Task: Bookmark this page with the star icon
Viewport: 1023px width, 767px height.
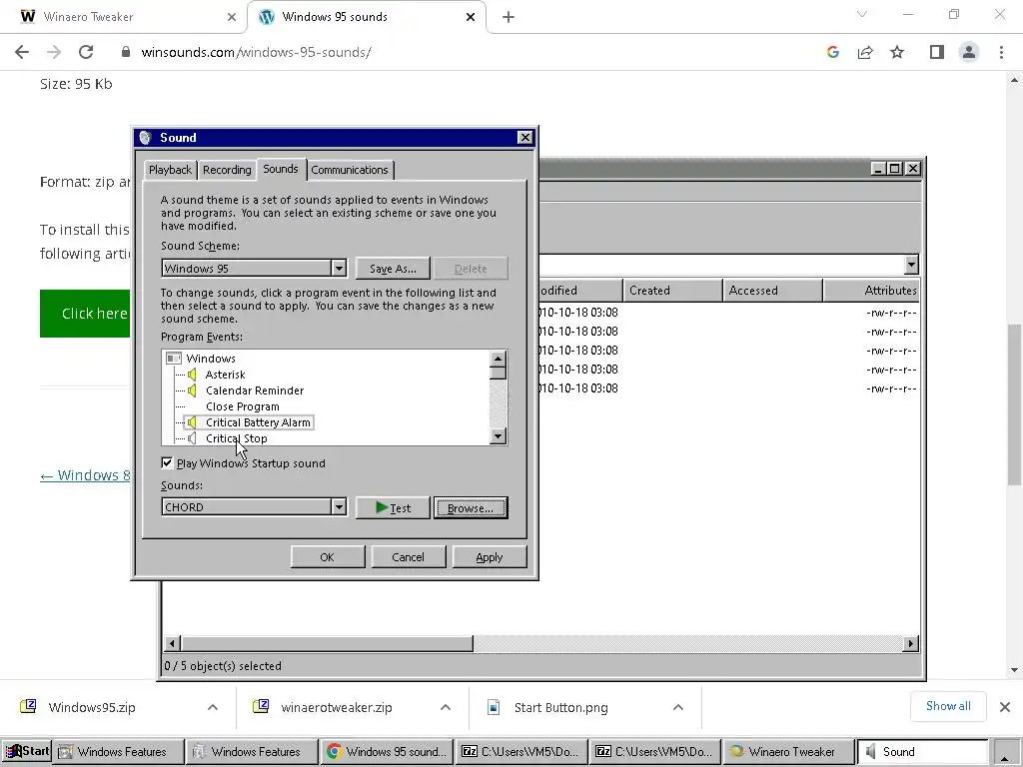Action: (x=897, y=52)
